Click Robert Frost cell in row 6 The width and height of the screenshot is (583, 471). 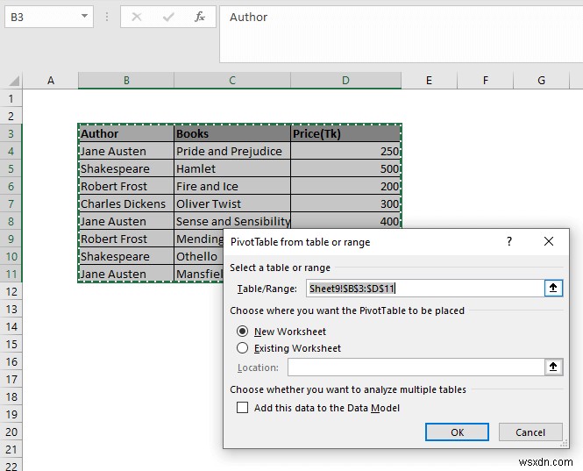(x=126, y=186)
